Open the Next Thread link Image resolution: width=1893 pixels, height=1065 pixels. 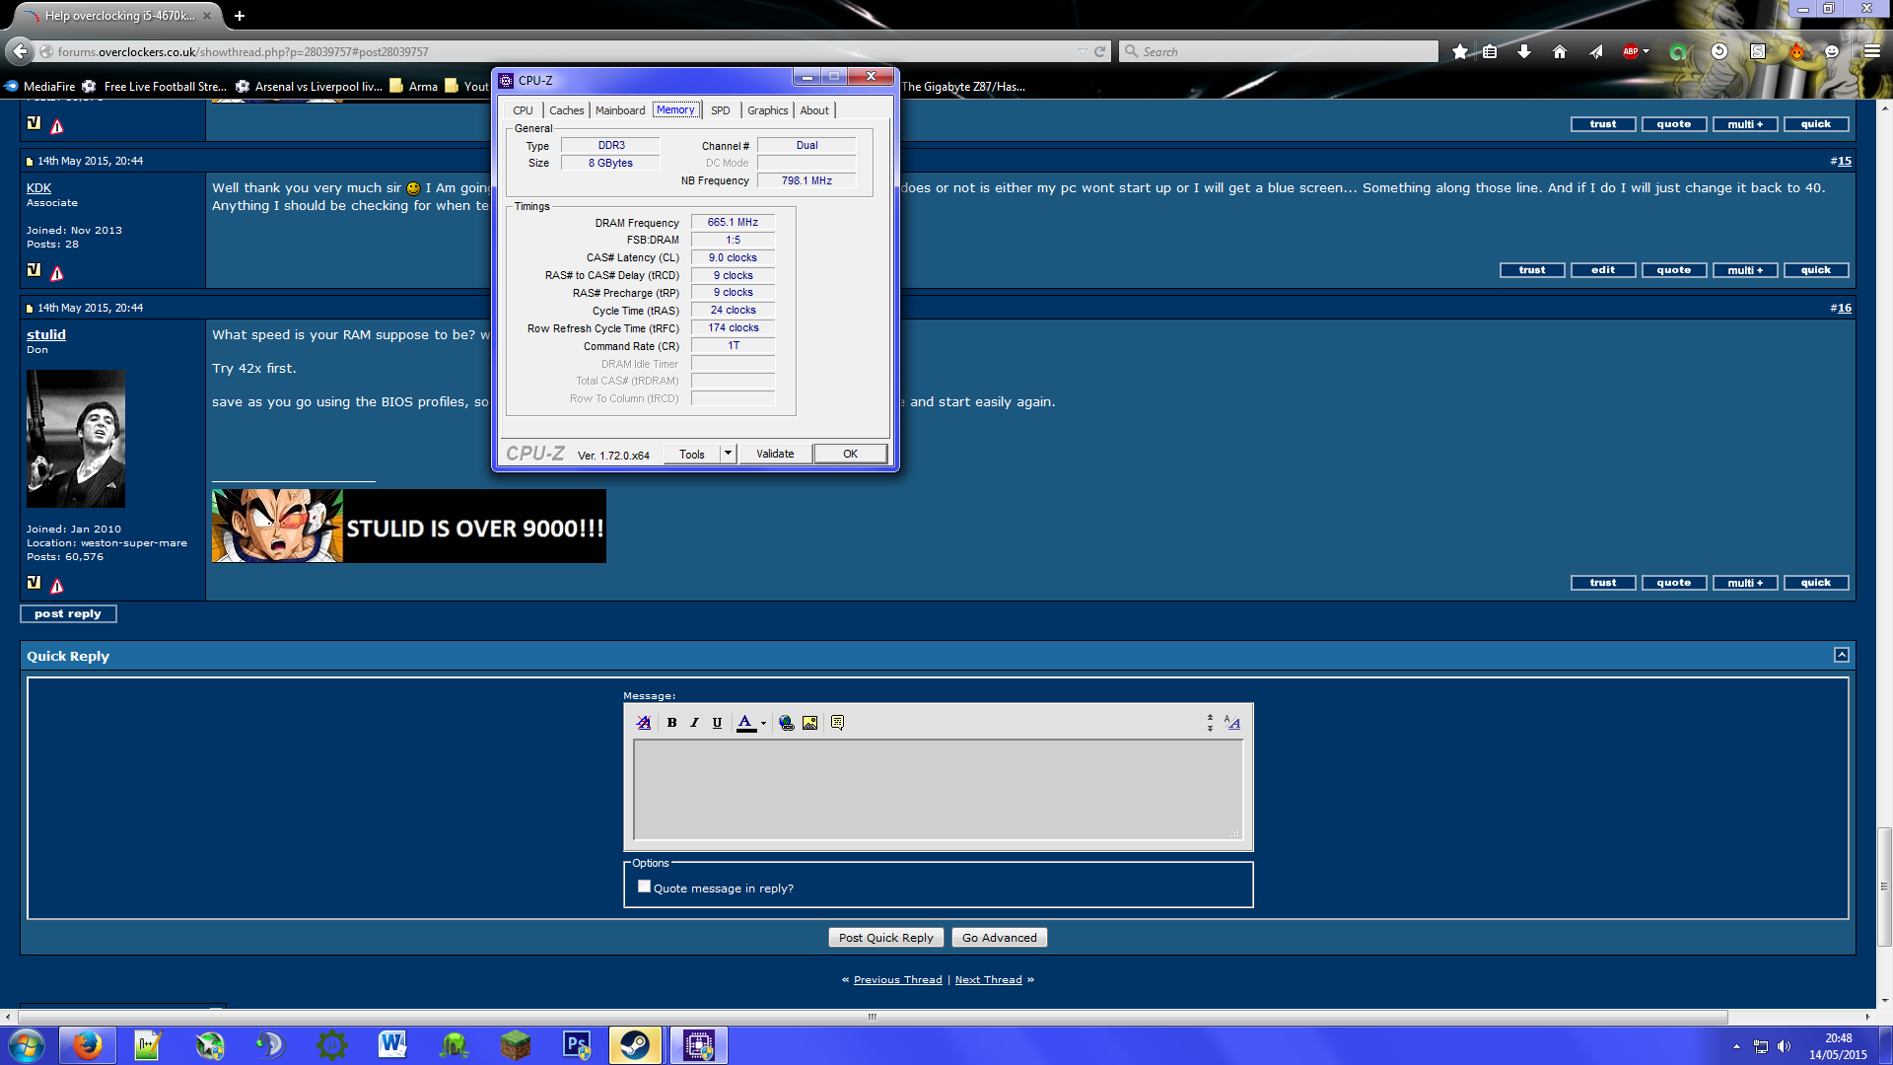pos(988,980)
